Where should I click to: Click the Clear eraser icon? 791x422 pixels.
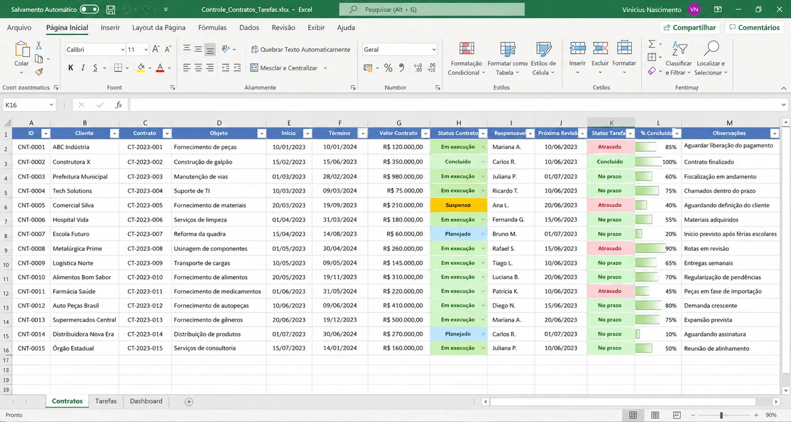point(651,71)
